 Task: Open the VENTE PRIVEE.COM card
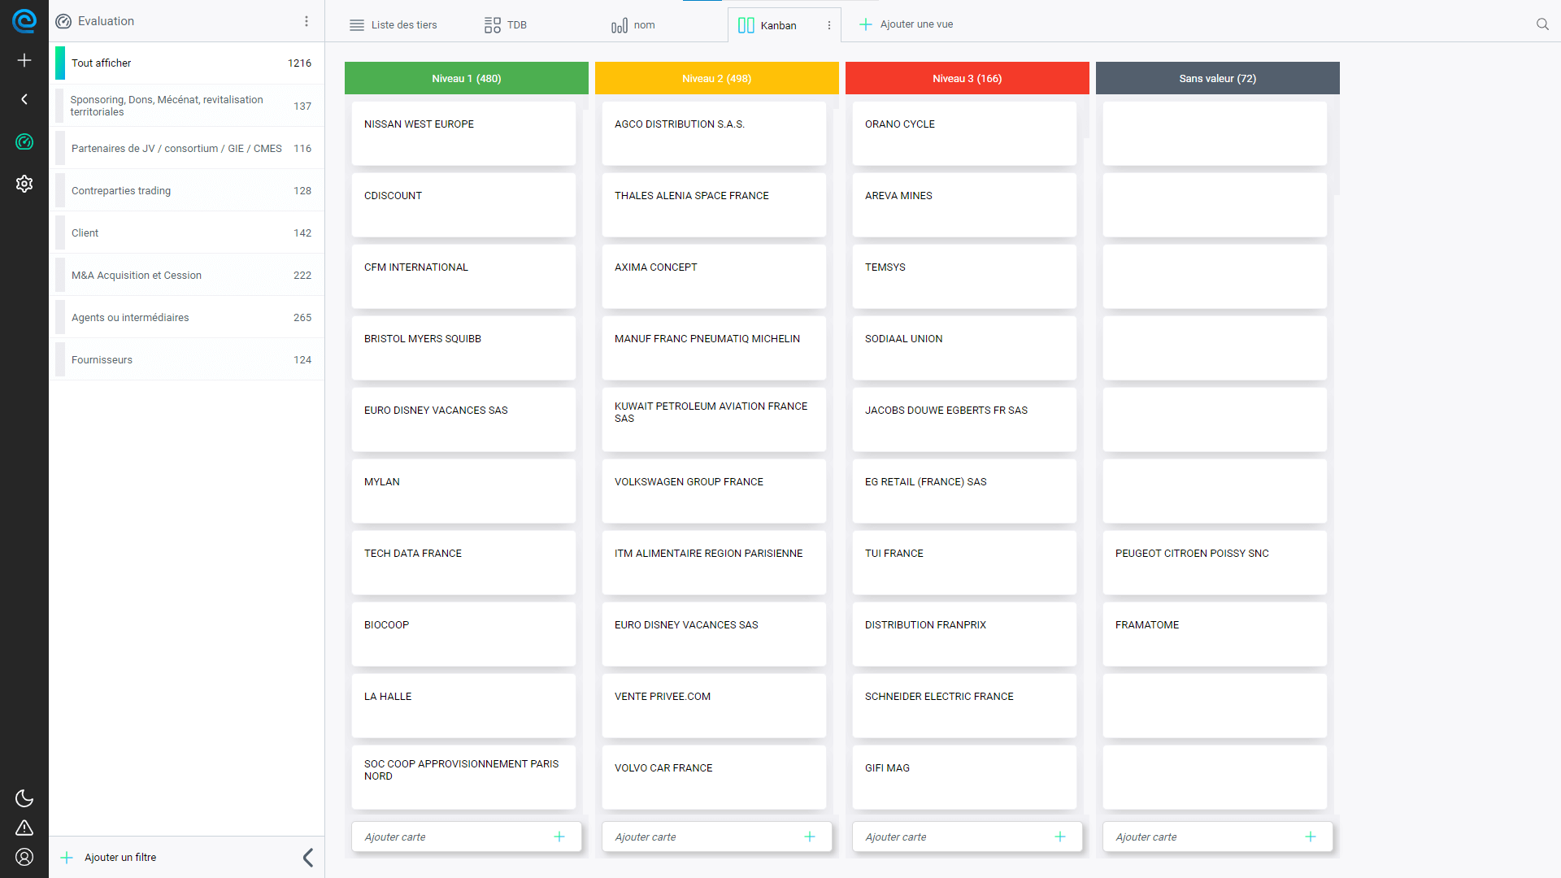pyautogui.click(x=714, y=706)
